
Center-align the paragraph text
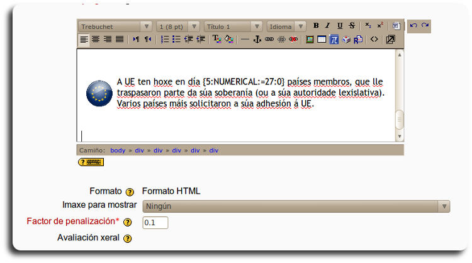(96, 39)
